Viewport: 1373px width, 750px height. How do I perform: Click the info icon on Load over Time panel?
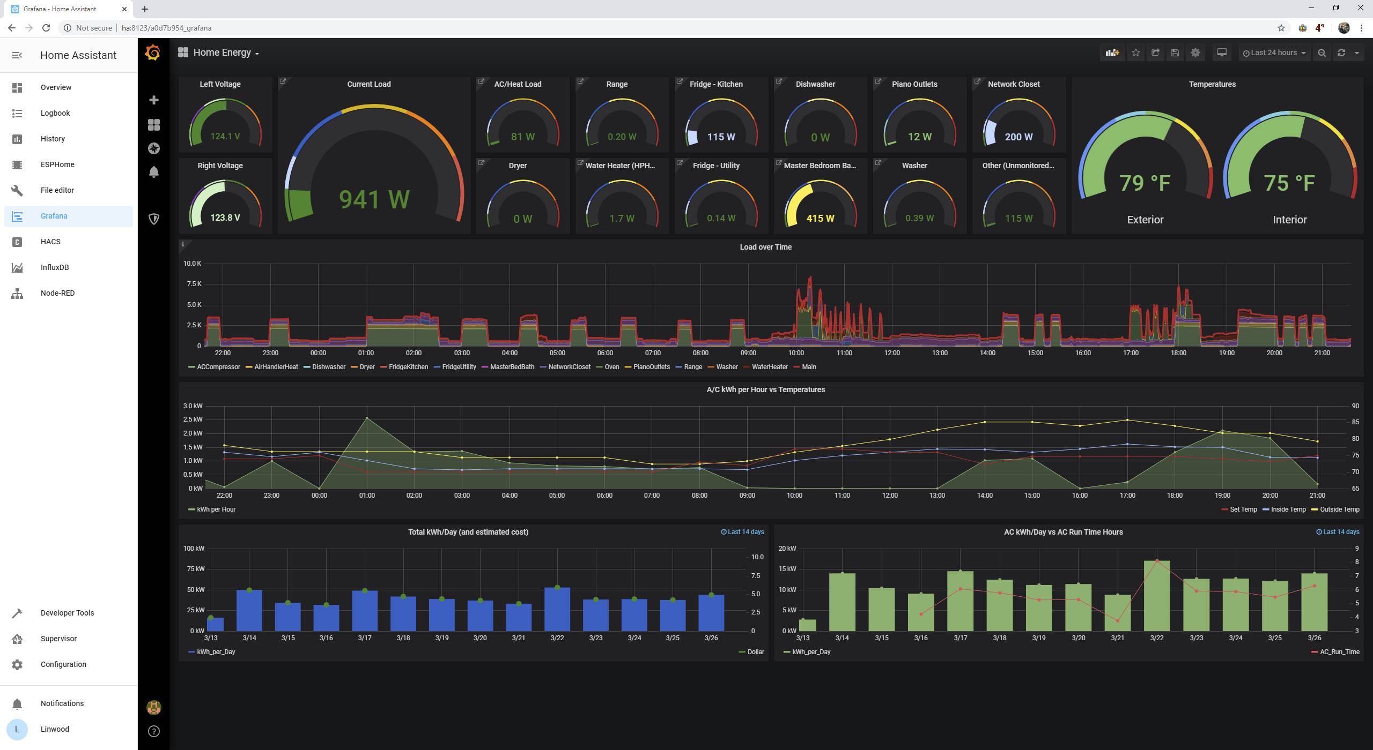coord(183,244)
